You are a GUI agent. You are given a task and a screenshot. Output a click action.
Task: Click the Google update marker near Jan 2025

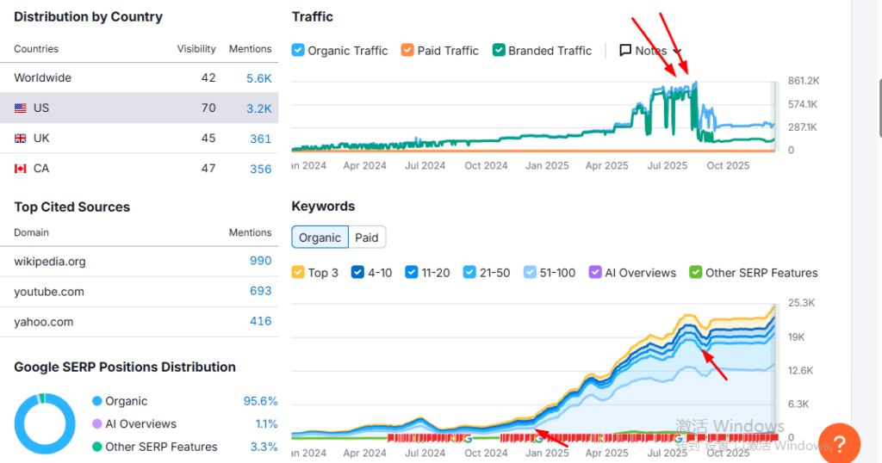537,438
